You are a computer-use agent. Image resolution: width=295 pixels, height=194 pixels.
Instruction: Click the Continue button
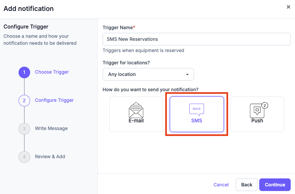point(275,185)
